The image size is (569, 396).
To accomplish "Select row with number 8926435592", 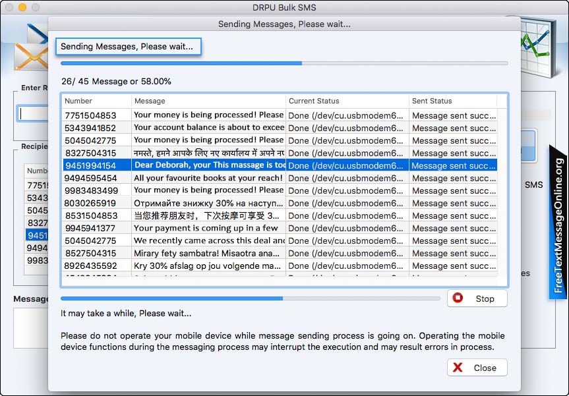I will [x=280, y=266].
